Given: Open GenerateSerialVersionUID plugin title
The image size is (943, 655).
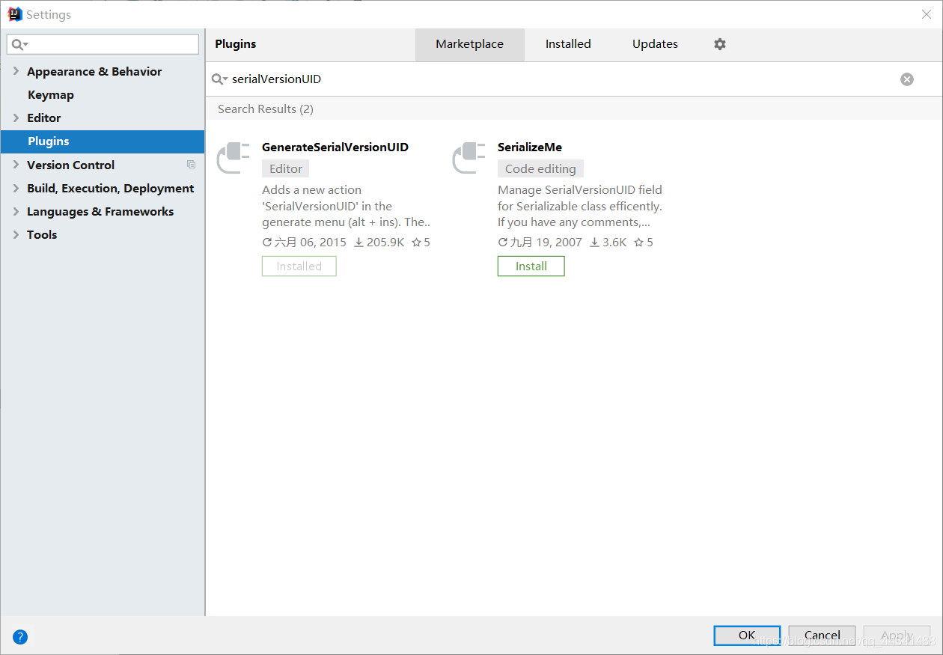Looking at the screenshot, I should click(x=335, y=147).
